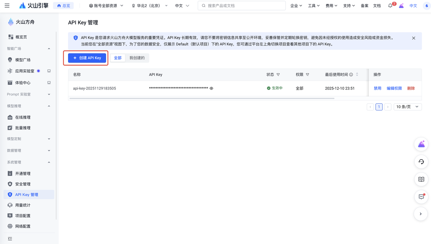Image resolution: width=431 pixels, height=244 pixels.
Task: Expand the 账号全部资源 dropdown
Action: 106,5
